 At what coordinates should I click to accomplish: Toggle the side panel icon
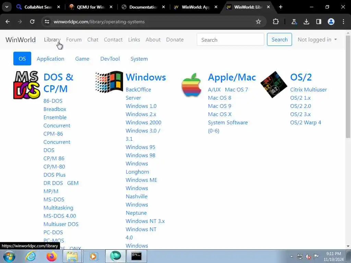coord(318,22)
